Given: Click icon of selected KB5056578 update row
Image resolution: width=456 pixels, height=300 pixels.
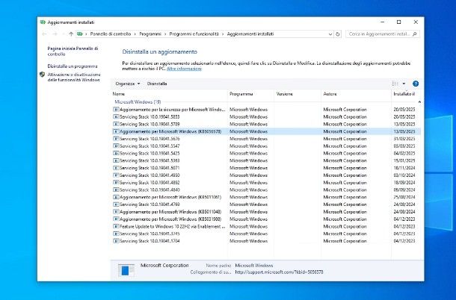Looking at the screenshot, I should [116, 131].
